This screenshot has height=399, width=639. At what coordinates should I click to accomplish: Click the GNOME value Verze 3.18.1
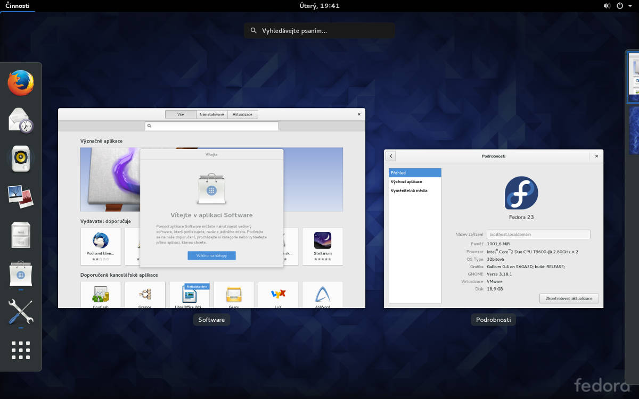pos(499,274)
